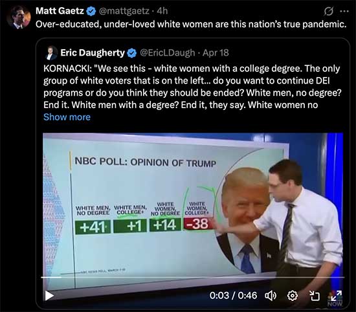The image size is (356, 312).
Task: Open the @mattgaetz handle link
Action: 124,10
